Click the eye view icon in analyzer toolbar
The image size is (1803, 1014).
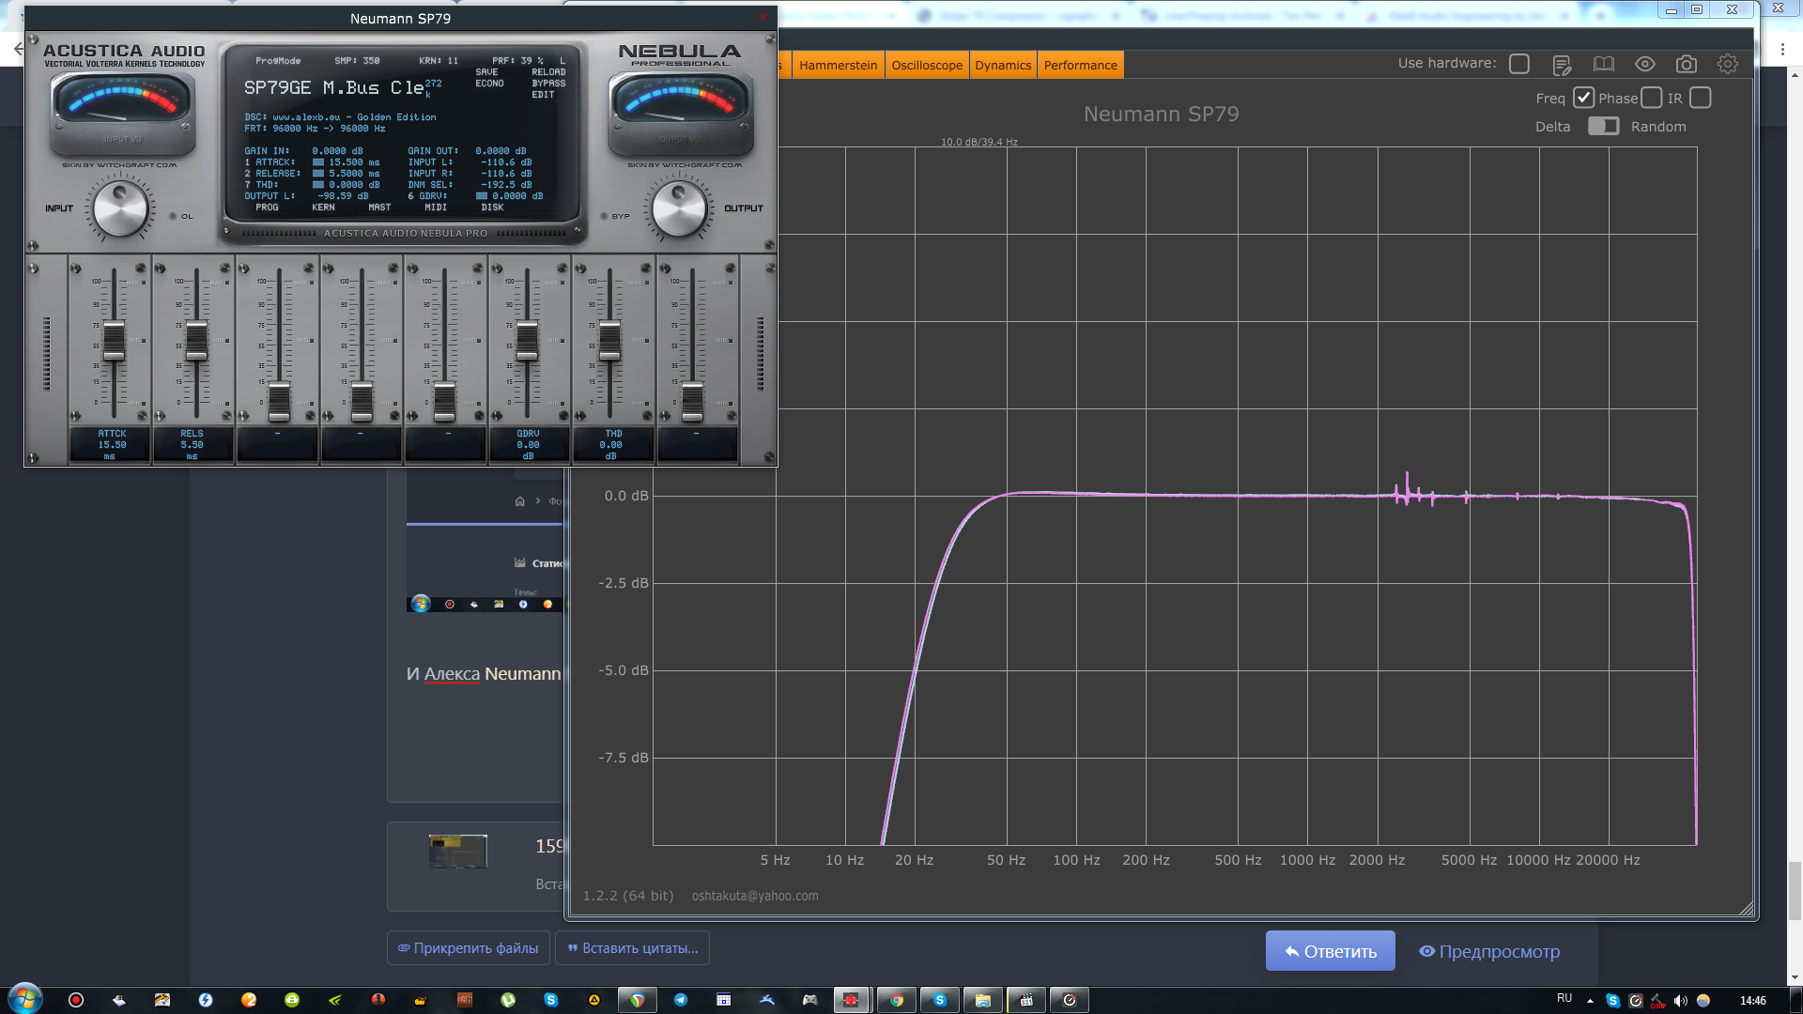point(1645,64)
